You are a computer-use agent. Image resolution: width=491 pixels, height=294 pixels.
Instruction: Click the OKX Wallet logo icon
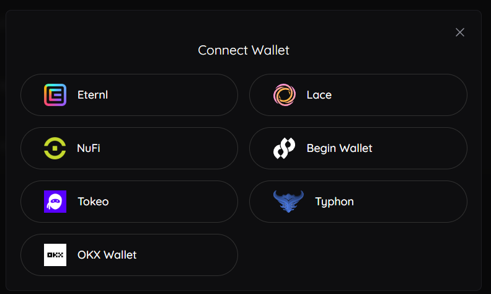point(55,255)
